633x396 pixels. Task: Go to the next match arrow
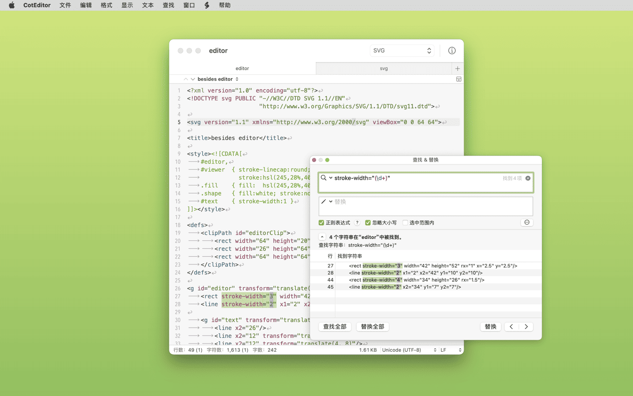tap(526, 327)
